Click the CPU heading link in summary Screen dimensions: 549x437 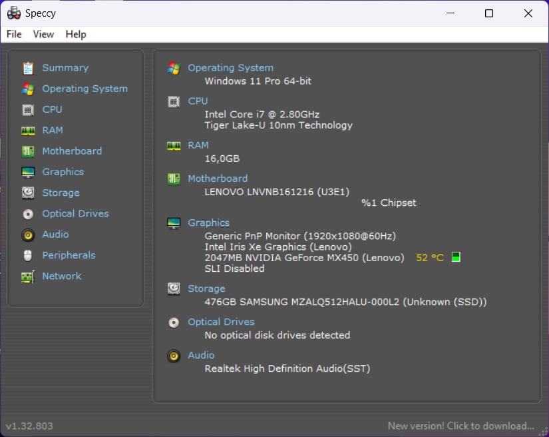[198, 101]
